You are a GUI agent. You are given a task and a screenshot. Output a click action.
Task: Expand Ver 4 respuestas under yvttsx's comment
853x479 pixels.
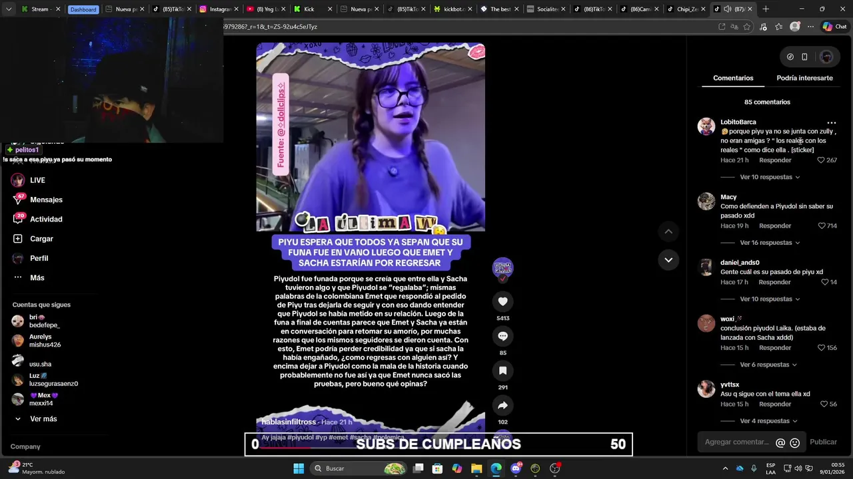768,421
